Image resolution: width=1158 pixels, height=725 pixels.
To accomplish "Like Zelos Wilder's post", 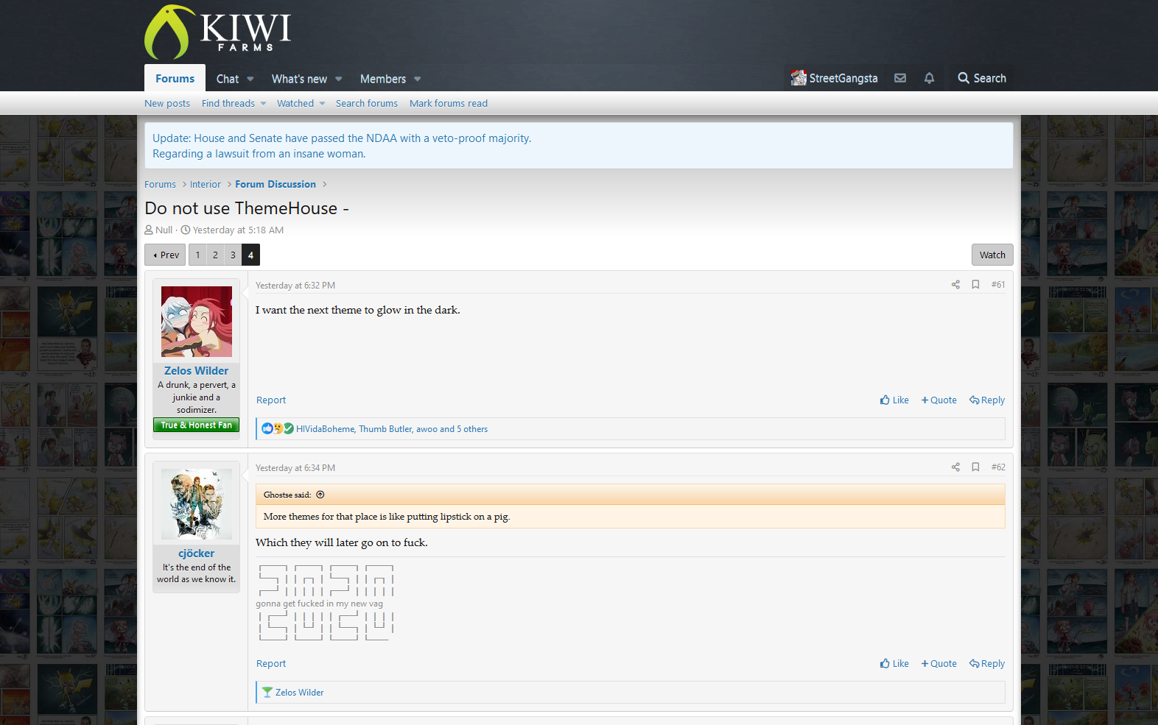I will tap(894, 400).
